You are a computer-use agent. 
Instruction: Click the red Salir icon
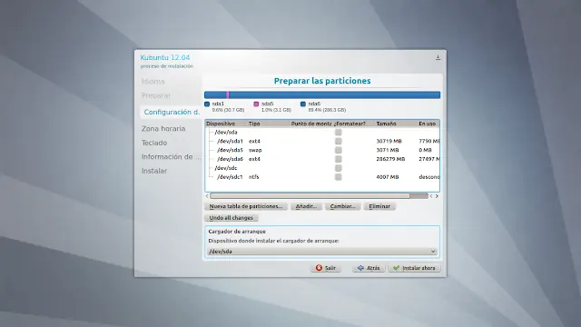point(319,268)
